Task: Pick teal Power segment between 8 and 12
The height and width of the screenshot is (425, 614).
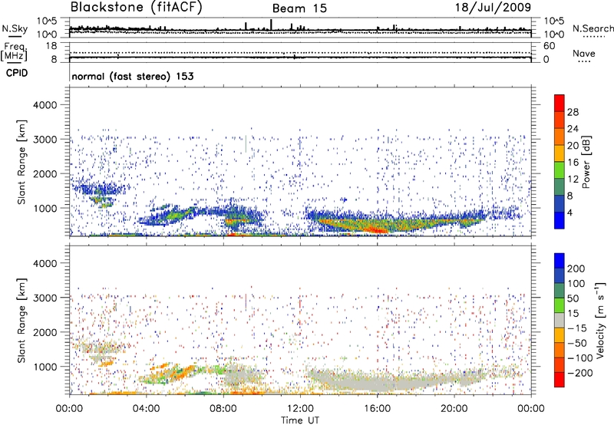Action: pos(560,186)
